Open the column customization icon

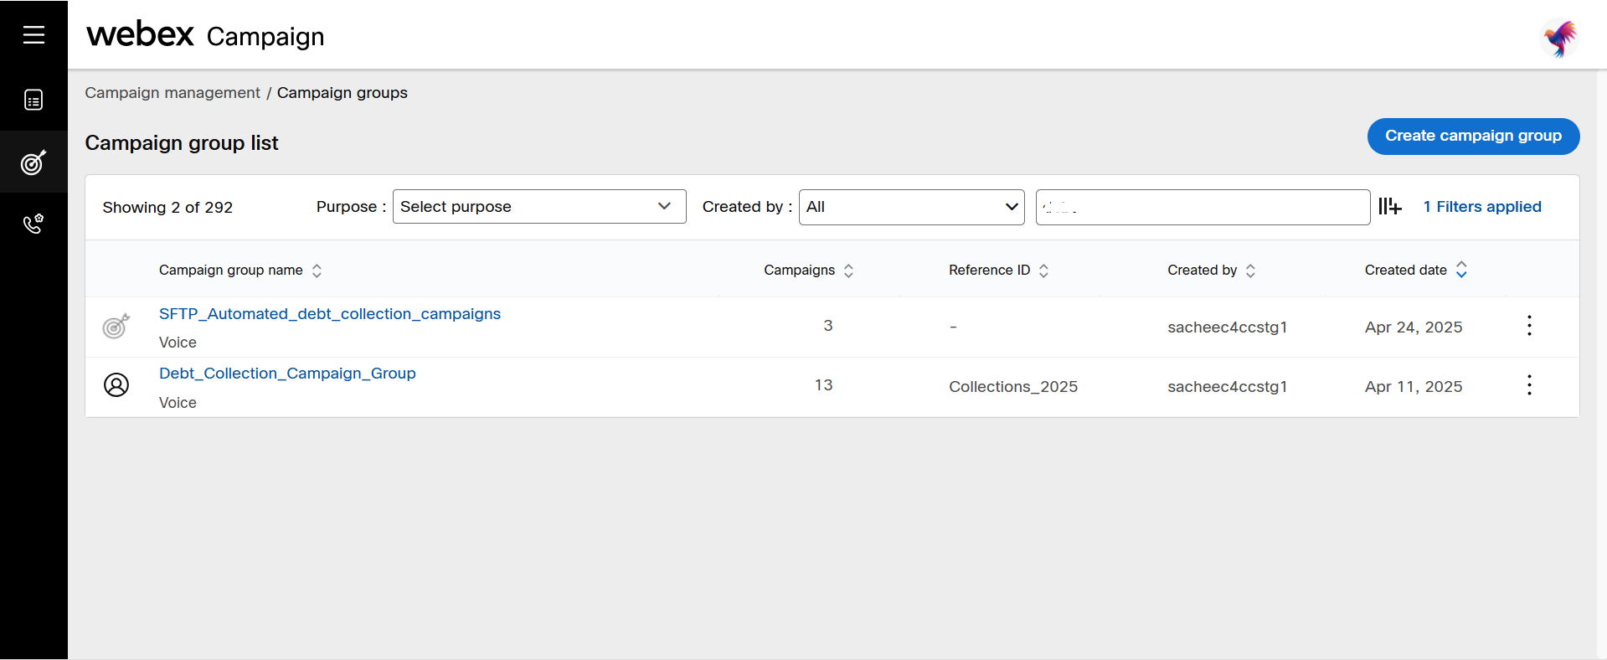(1390, 206)
